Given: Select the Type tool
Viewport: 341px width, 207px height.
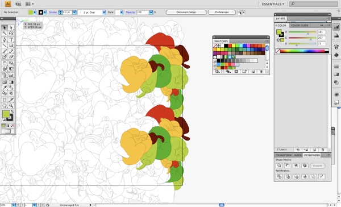Looking at the screenshot, I should point(11,40).
